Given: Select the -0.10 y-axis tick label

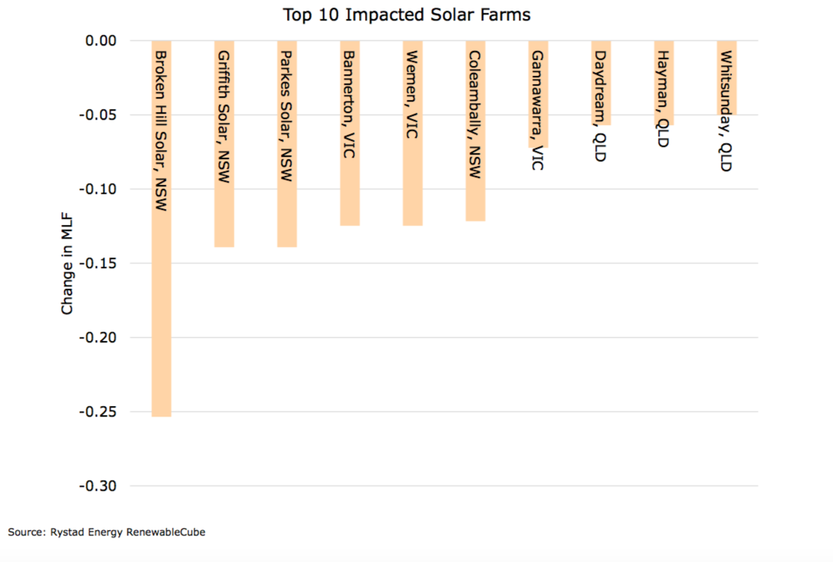Looking at the screenshot, I should 97,189.
